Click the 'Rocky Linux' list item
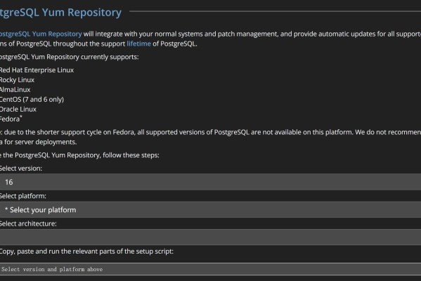Viewport: 421px width, 281px height. (17, 80)
